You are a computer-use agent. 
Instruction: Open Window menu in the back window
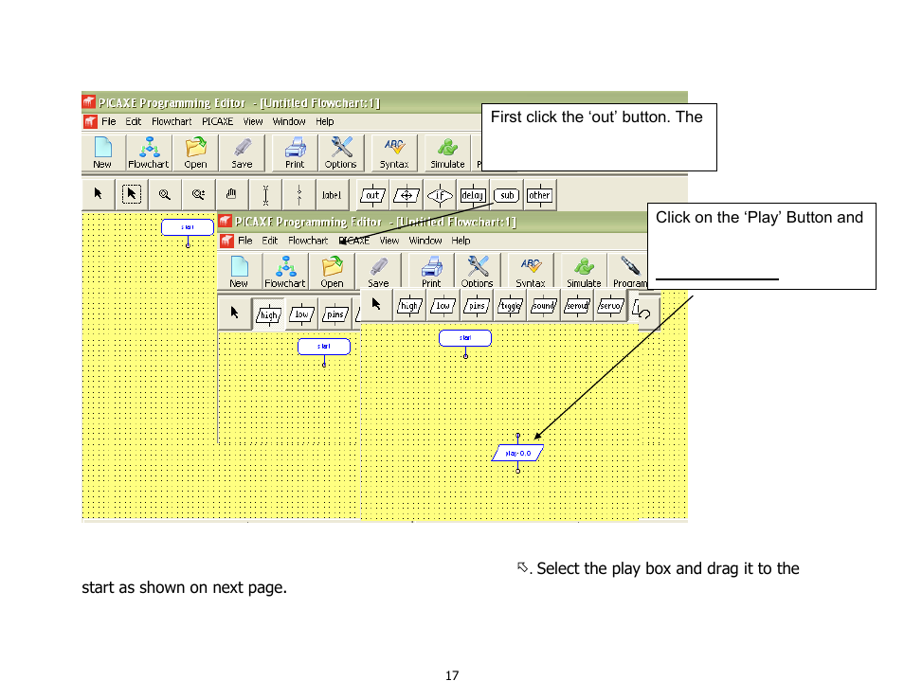[x=289, y=121]
